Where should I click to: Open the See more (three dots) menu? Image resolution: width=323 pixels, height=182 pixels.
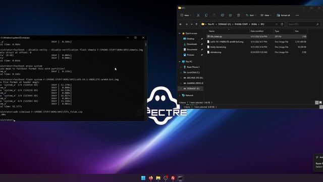click(297, 15)
